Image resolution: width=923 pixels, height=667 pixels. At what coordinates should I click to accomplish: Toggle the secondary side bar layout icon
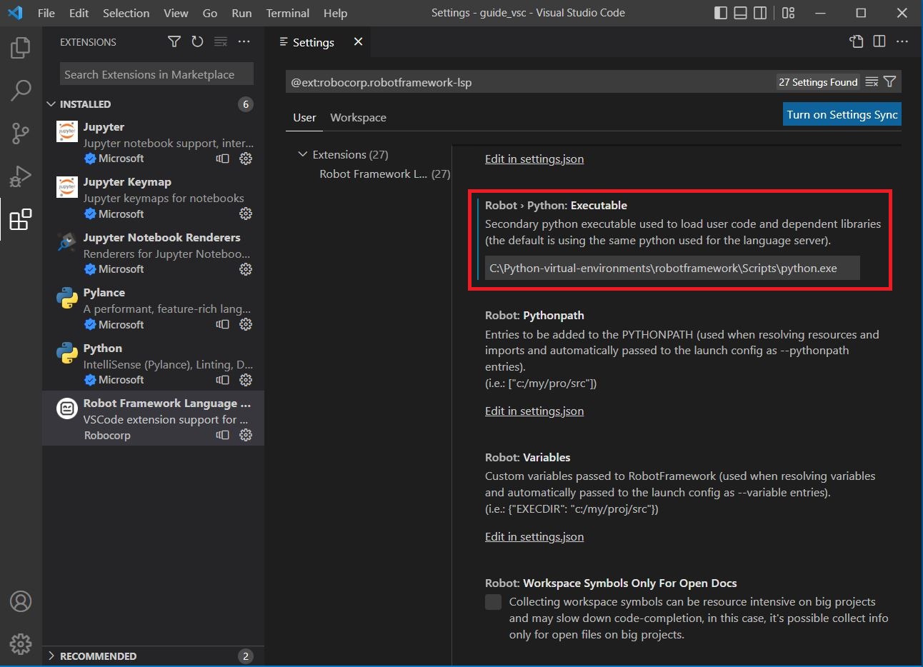(x=761, y=13)
